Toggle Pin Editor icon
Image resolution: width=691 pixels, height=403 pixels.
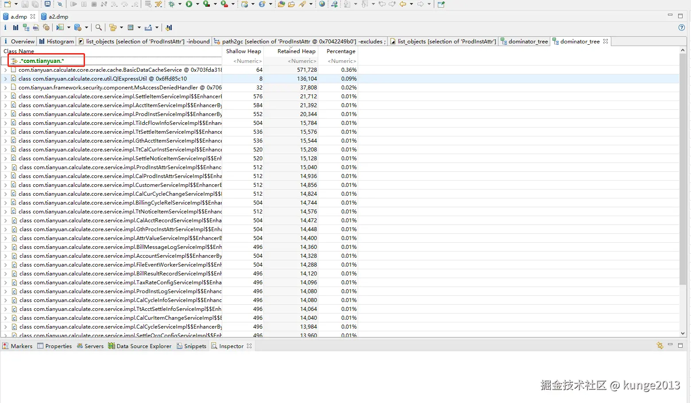(441, 4)
